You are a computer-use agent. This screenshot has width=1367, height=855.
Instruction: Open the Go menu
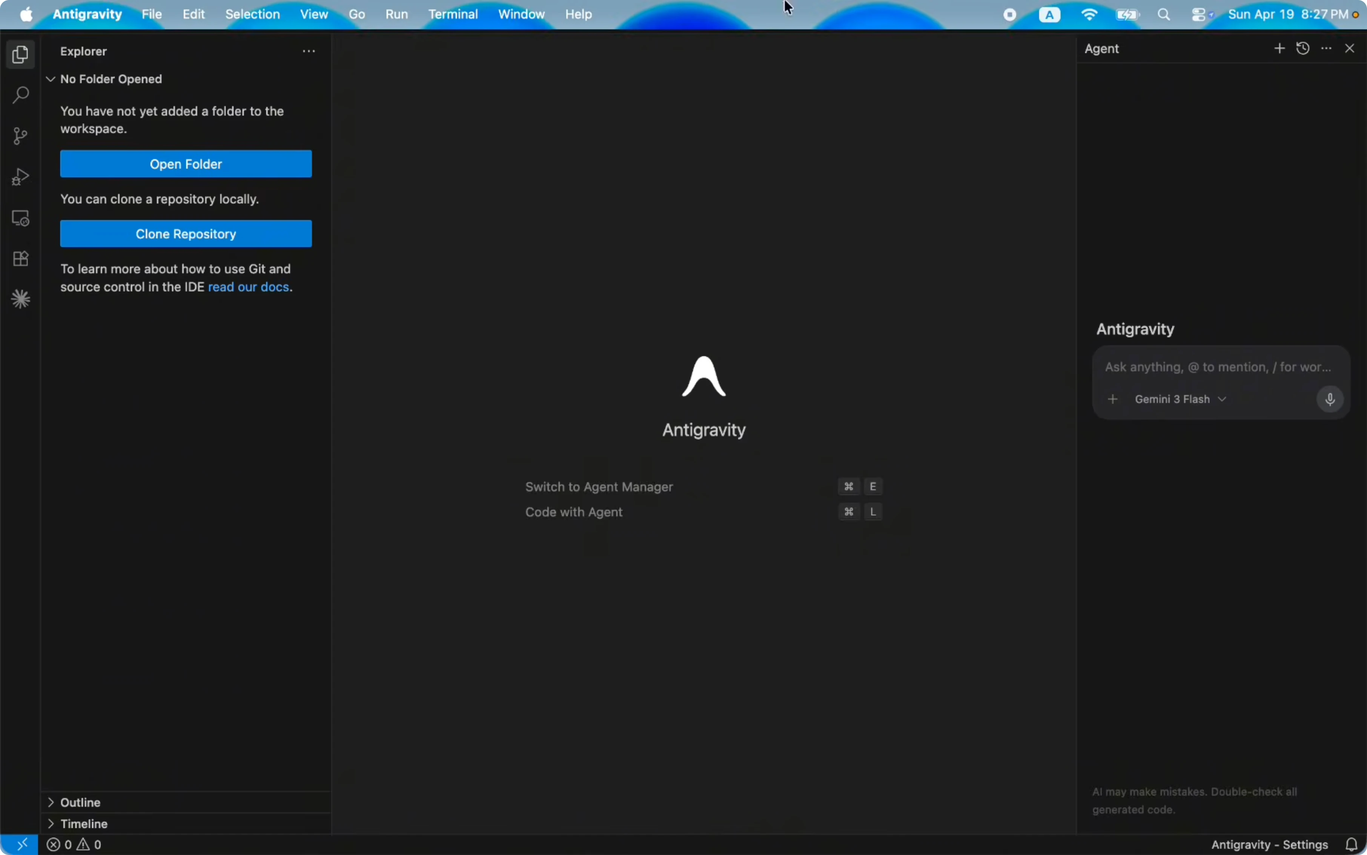pyautogui.click(x=356, y=14)
